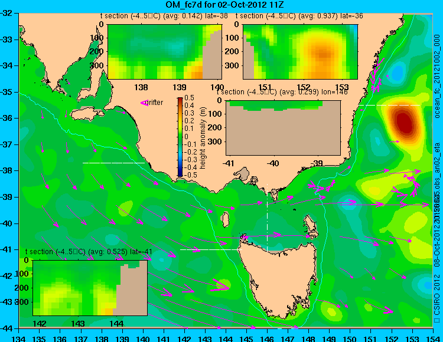Click the 0.5 tick on the color bar

(x=189, y=98)
